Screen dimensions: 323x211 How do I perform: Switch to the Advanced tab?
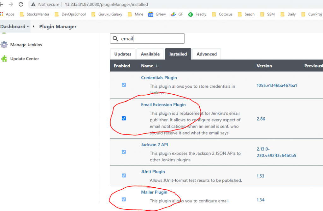tap(207, 54)
